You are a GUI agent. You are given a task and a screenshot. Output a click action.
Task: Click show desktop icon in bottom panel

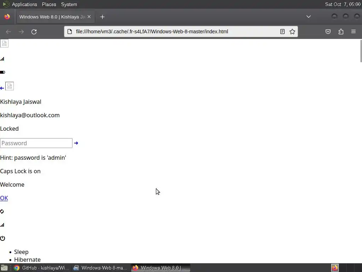point(4,268)
